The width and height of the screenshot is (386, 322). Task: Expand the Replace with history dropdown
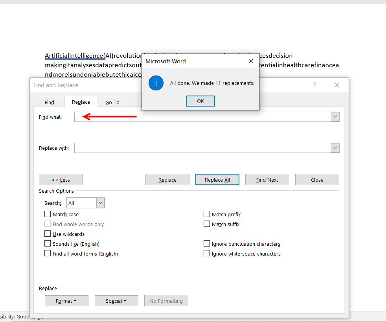pyautogui.click(x=335, y=148)
